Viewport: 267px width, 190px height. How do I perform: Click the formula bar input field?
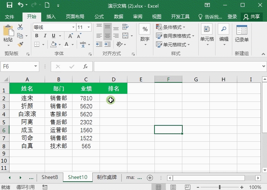[x=177, y=66]
